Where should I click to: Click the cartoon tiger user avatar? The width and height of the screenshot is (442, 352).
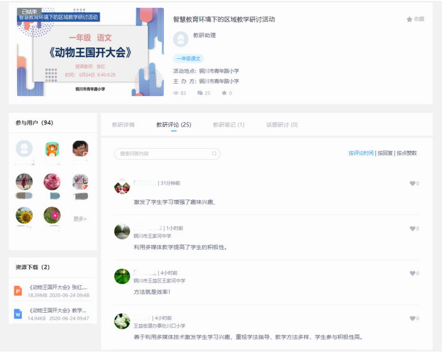(52, 149)
